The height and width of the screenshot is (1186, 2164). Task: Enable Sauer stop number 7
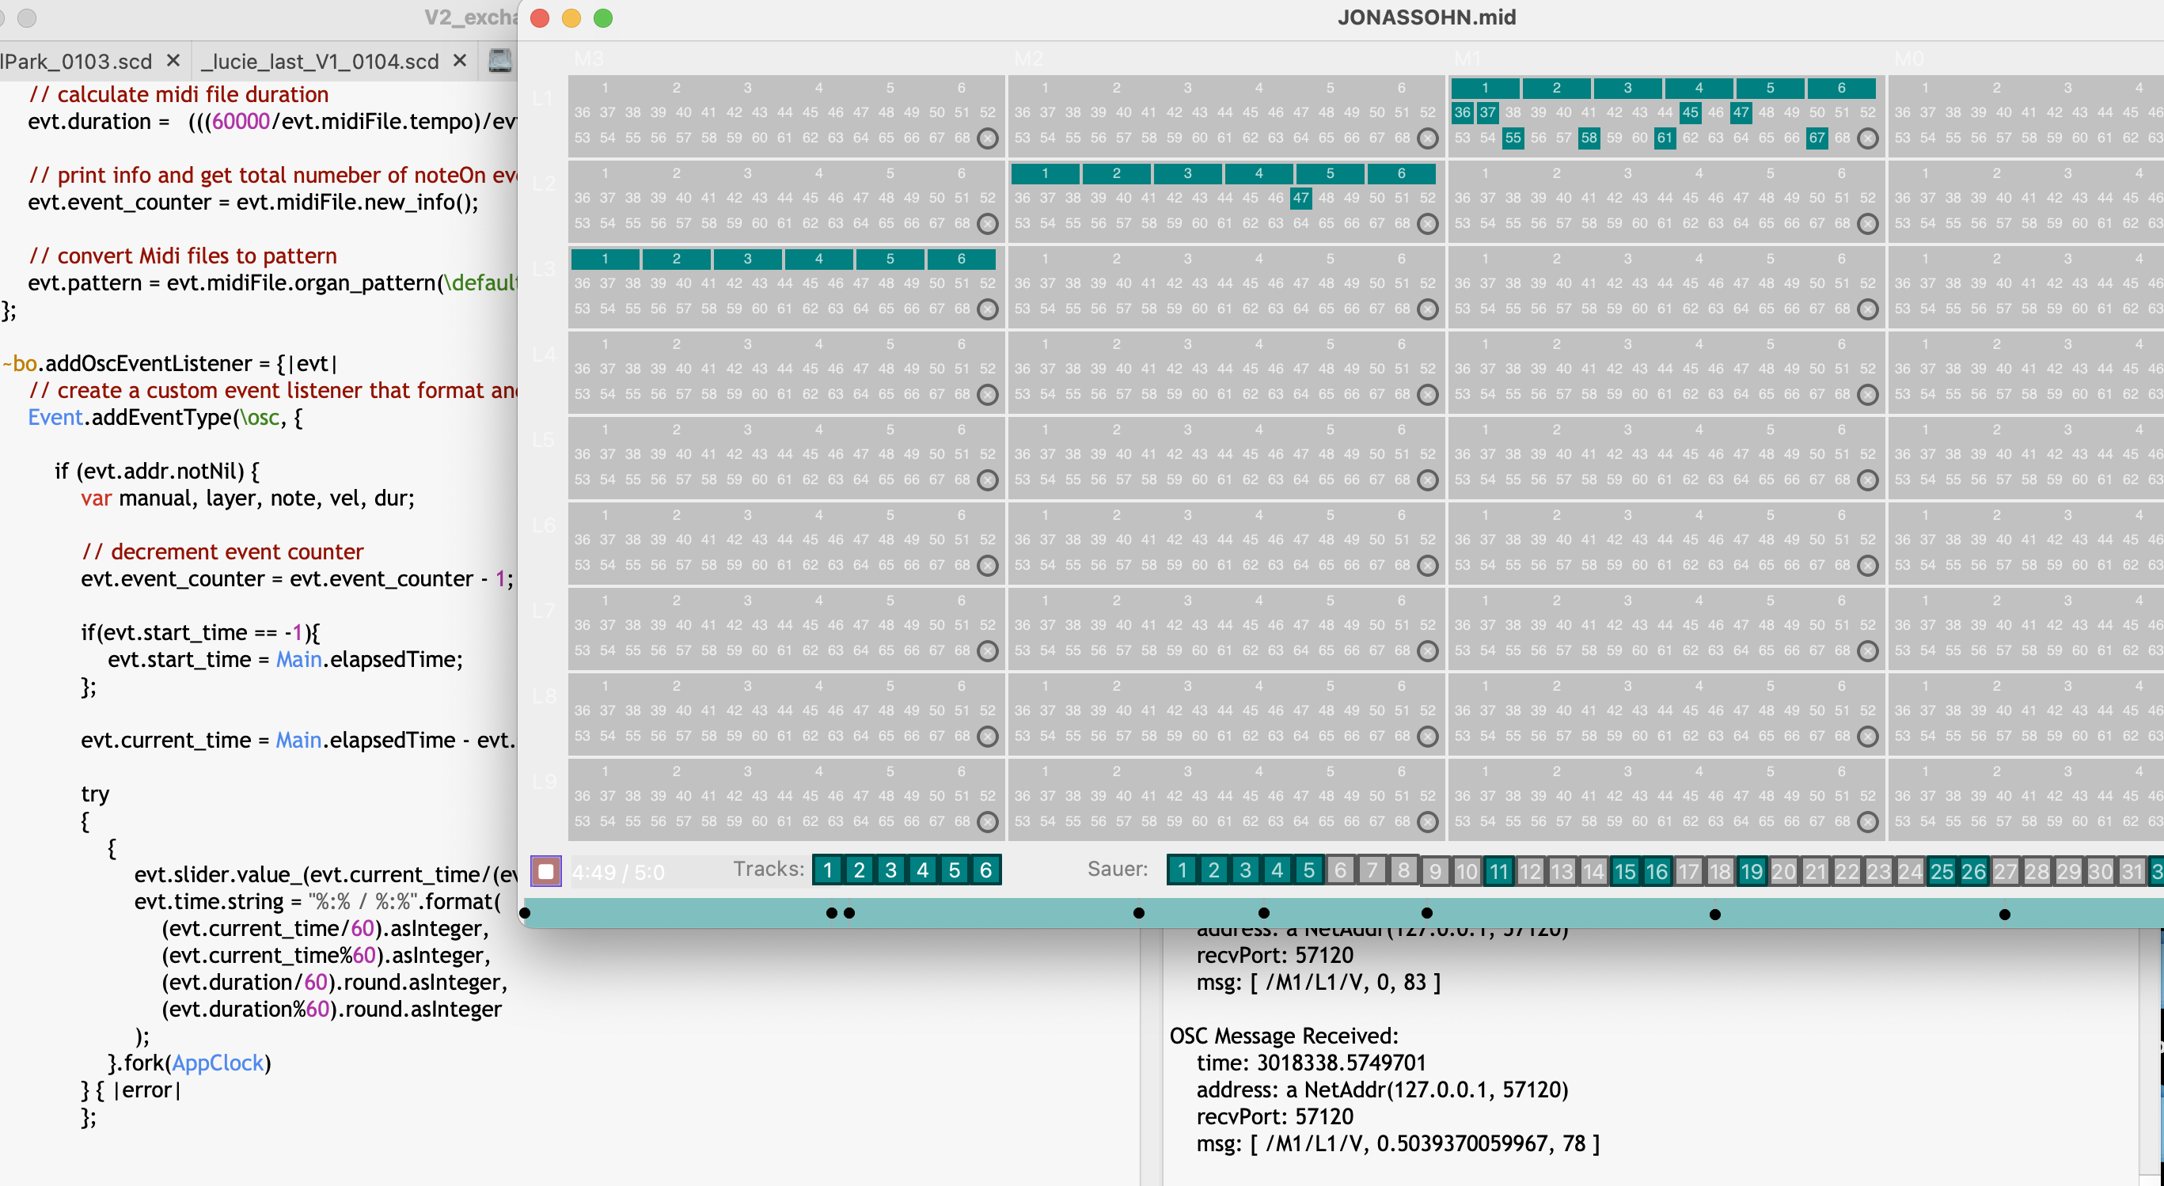pyautogui.click(x=1372, y=870)
